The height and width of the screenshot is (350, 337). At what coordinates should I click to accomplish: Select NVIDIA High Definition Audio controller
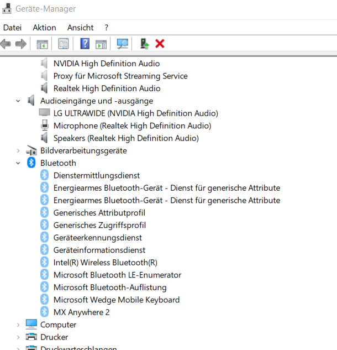[x=107, y=64]
